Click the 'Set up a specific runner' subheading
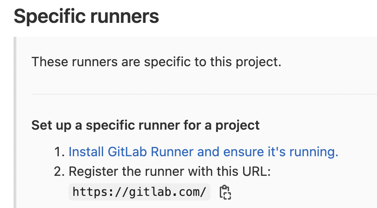 (146, 125)
